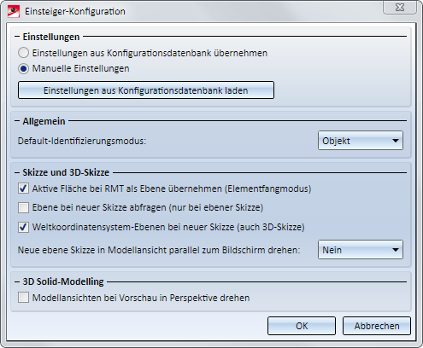Uncheck 'Aktive Fläche bei RMT als Ebene übernehmen'

pos(23,188)
